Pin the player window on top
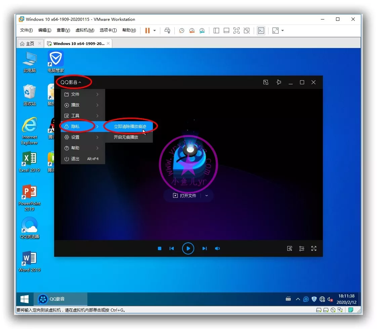 [x=279, y=82]
